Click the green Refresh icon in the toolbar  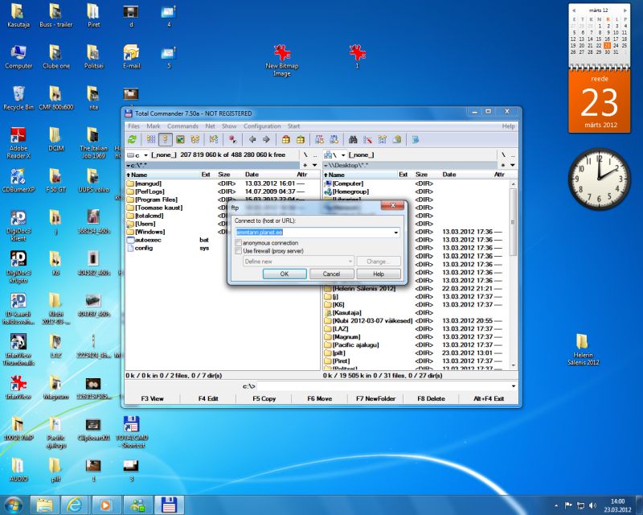(133, 139)
